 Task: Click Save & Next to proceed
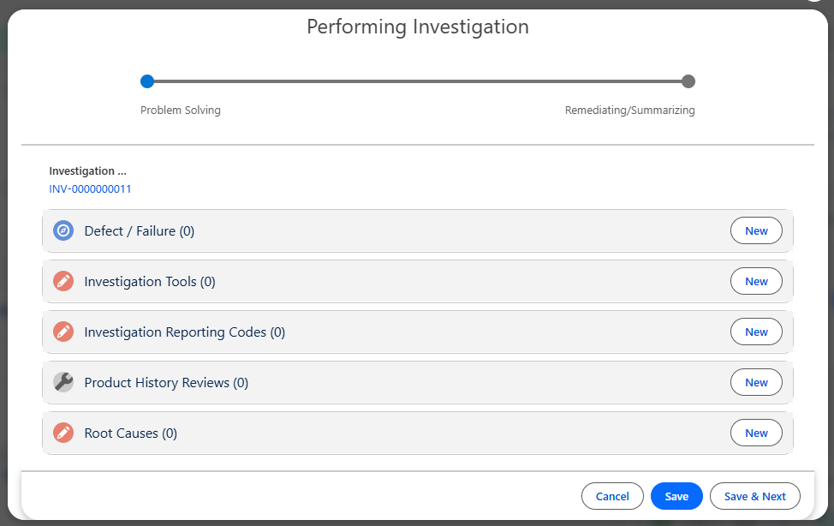(x=754, y=497)
